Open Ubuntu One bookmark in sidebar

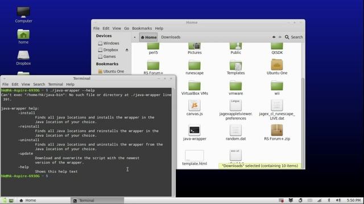click(111, 71)
